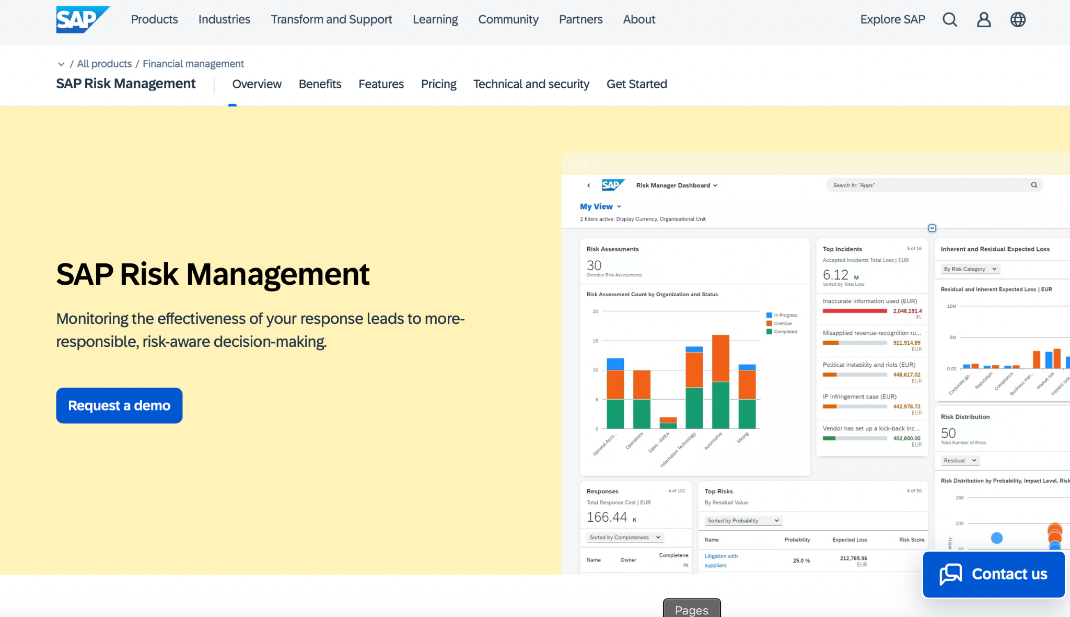The image size is (1070, 617).
Task: Switch to the Benefits tab
Action: [x=320, y=84]
